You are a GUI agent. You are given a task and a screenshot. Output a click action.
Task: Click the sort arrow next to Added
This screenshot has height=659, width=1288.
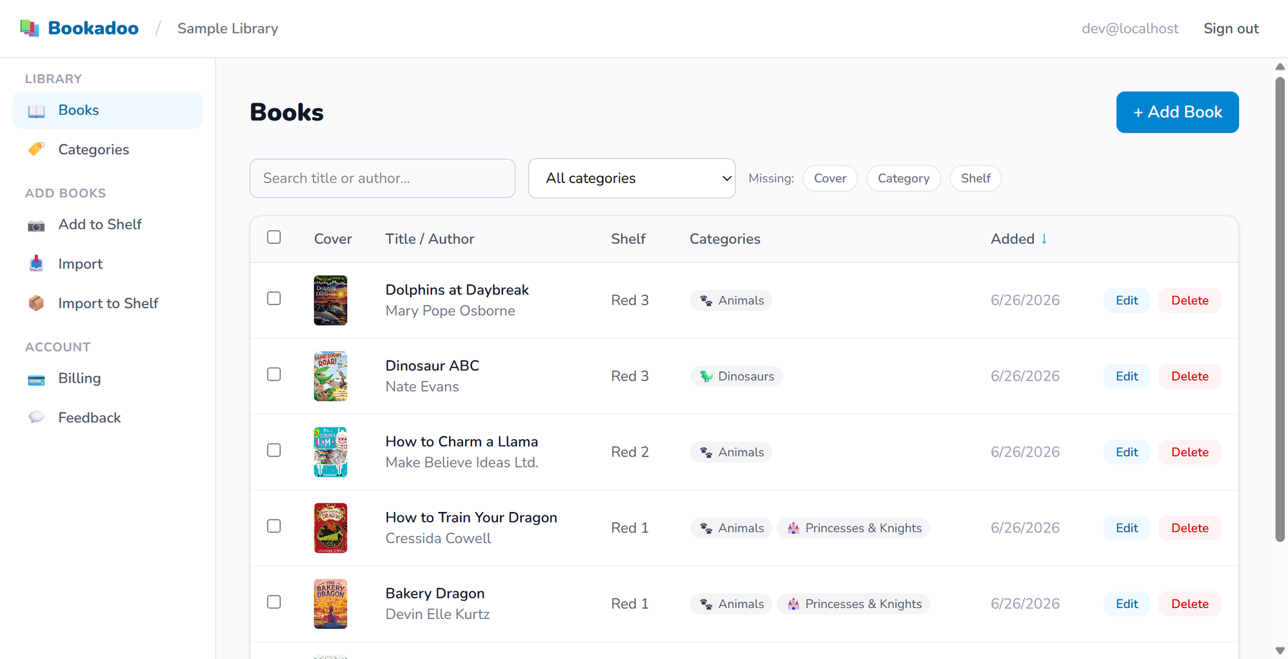coord(1044,239)
